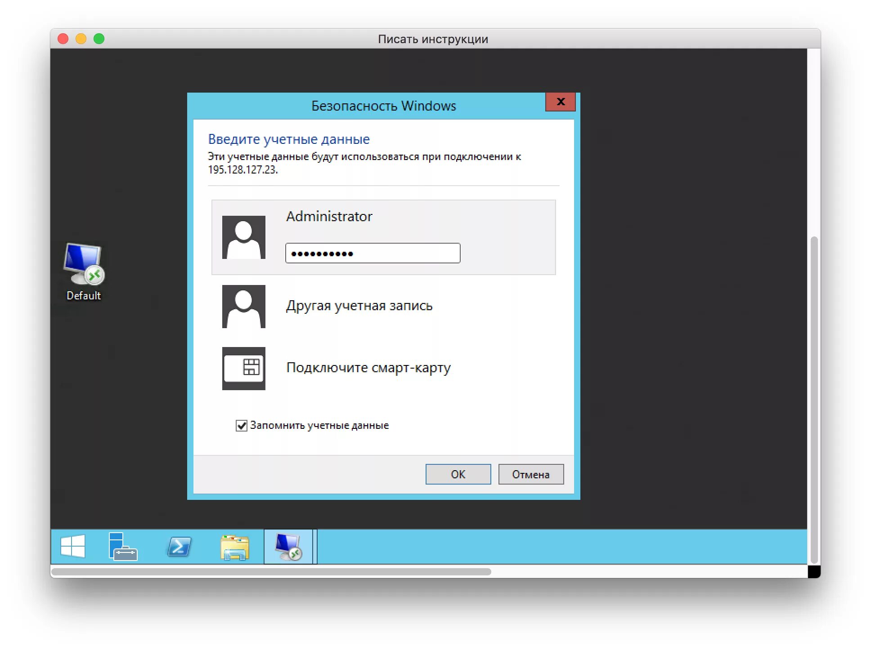Select the smart card icon

click(x=244, y=369)
